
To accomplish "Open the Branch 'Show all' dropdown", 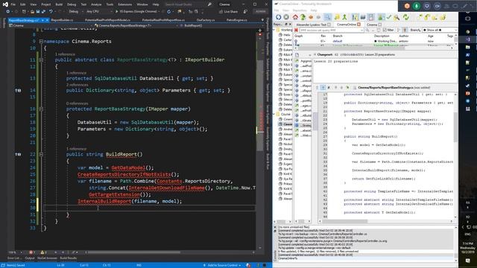I will click(440, 30).
